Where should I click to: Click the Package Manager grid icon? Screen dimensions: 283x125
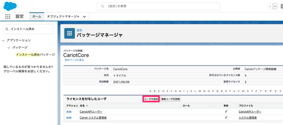pyautogui.click(x=70, y=33)
